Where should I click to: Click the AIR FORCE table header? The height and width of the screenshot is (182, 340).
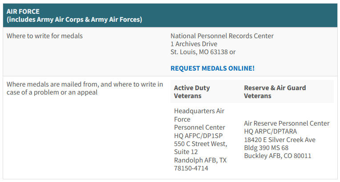[x=170, y=16]
